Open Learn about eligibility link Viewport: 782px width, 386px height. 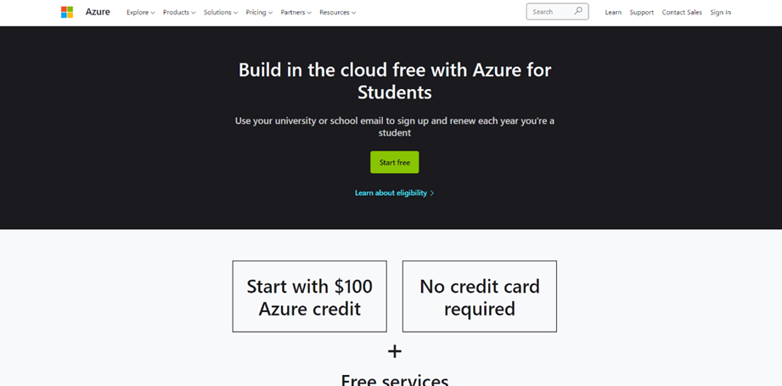(391, 193)
